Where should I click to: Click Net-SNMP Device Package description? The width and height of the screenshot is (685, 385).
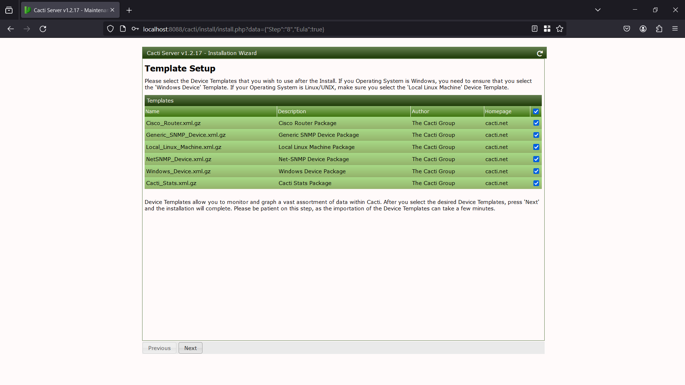point(314,159)
